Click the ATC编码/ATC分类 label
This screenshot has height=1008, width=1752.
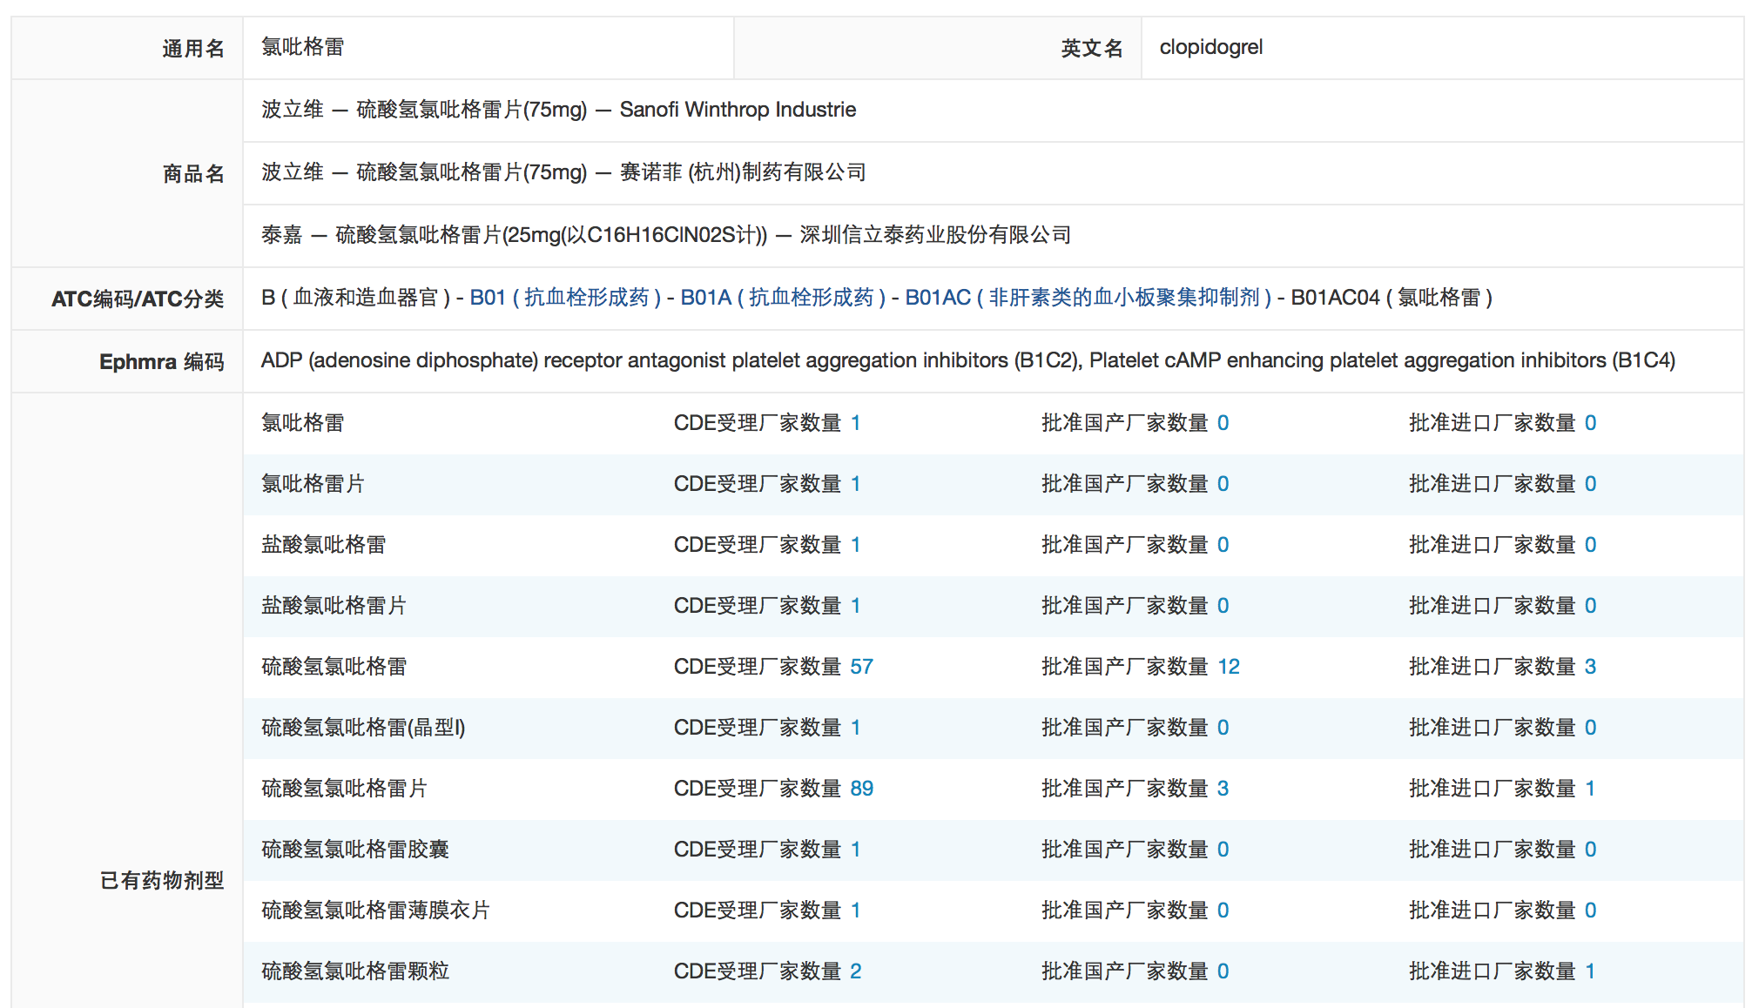[138, 299]
